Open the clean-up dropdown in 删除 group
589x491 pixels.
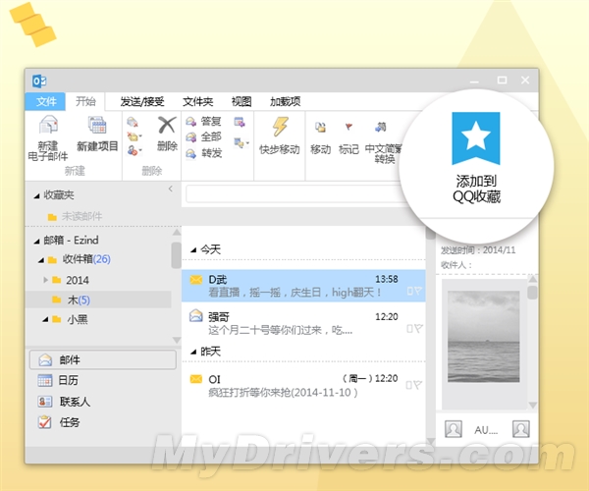click(x=134, y=136)
